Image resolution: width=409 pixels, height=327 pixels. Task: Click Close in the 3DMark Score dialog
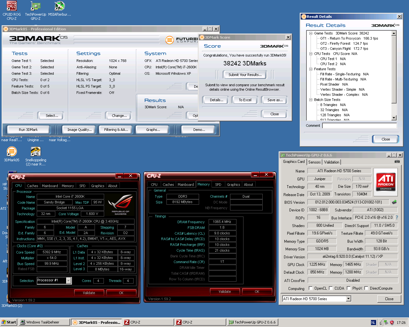pyautogui.click(x=274, y=114)
